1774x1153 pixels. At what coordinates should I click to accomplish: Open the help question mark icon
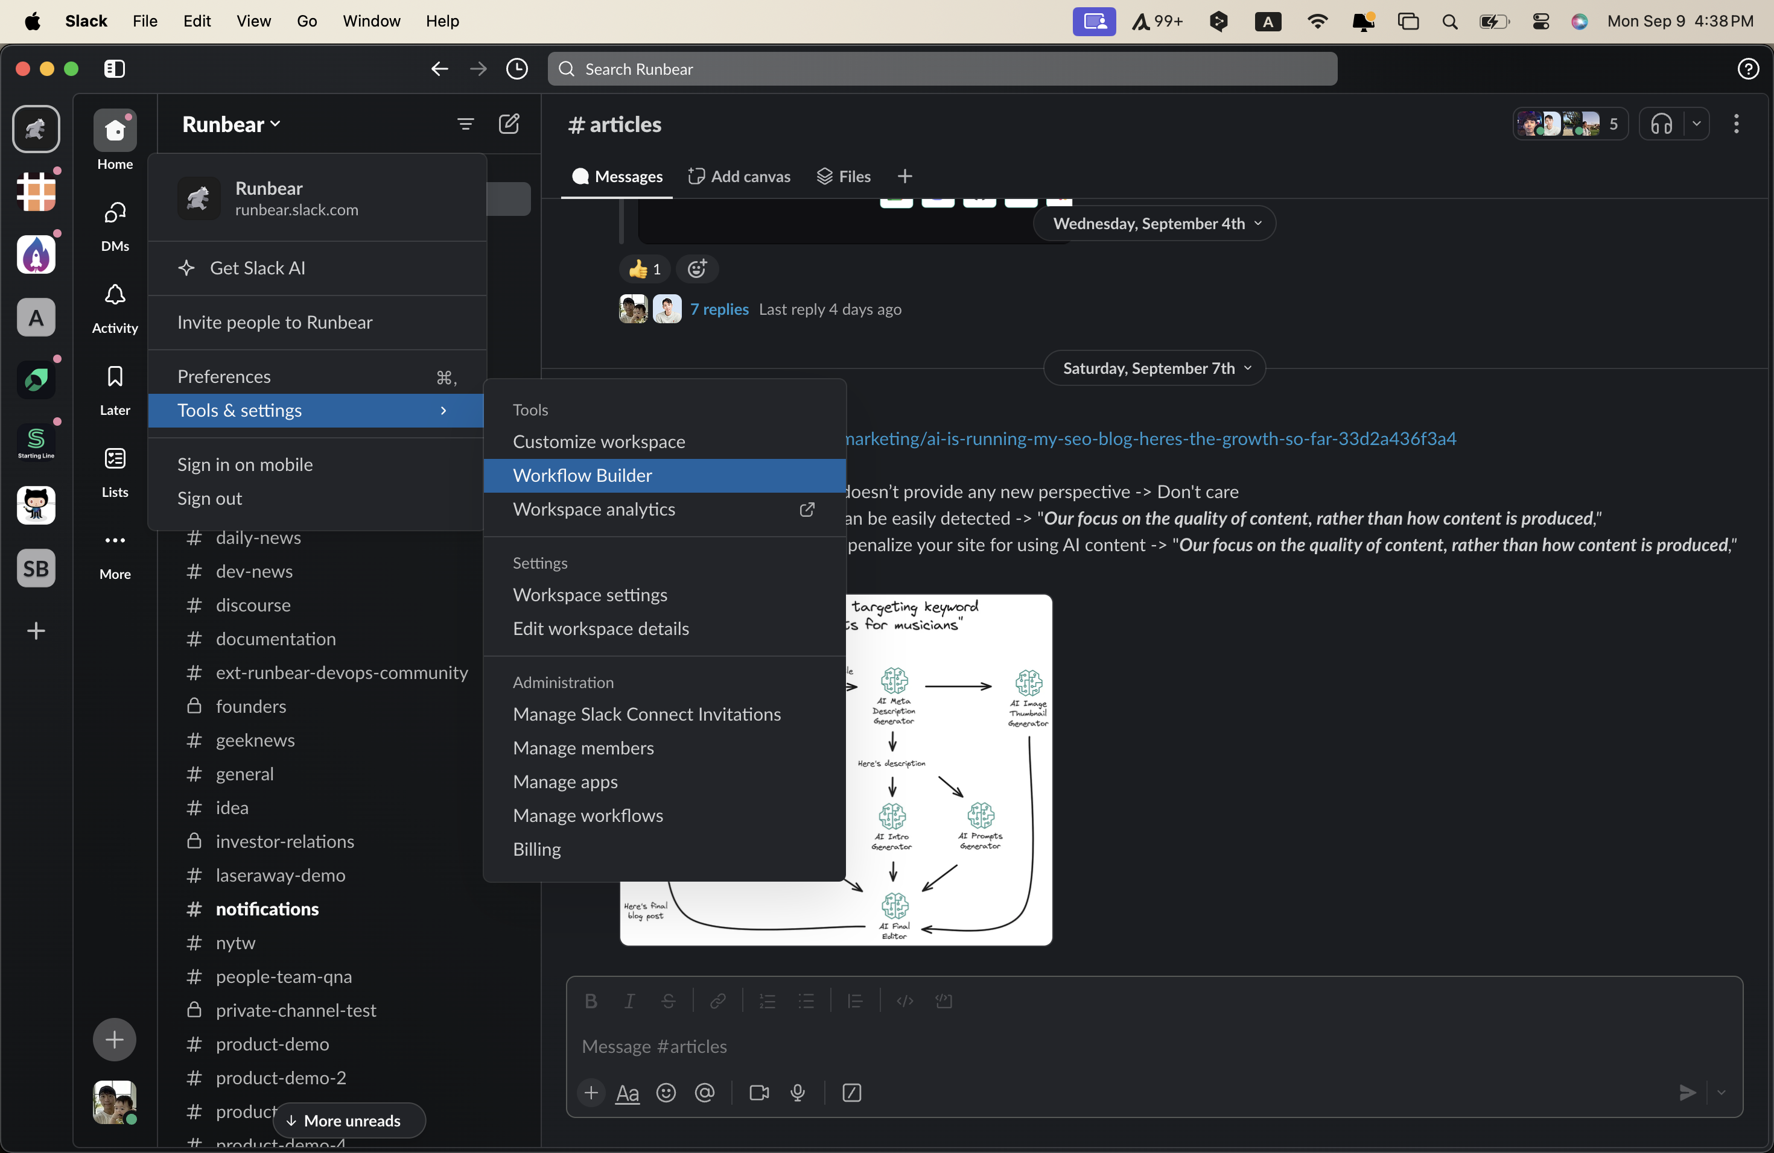[x=1748, y=69]
